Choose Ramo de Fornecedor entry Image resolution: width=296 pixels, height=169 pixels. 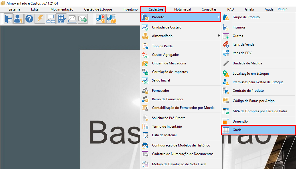point(181,99)
